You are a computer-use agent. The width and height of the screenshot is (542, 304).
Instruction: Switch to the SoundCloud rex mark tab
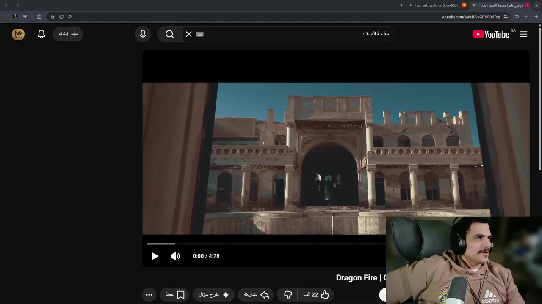coord(437,5)
